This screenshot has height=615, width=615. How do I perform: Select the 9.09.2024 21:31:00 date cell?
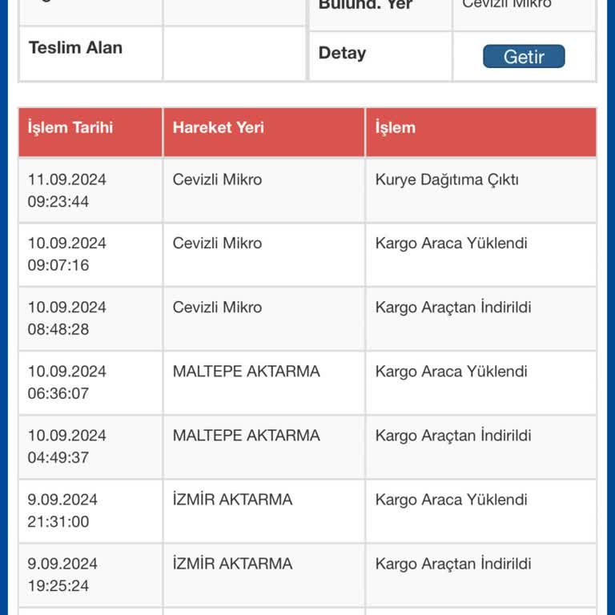62,511
